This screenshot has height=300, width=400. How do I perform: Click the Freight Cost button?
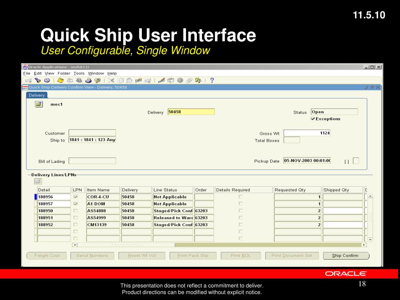(47, 255)
